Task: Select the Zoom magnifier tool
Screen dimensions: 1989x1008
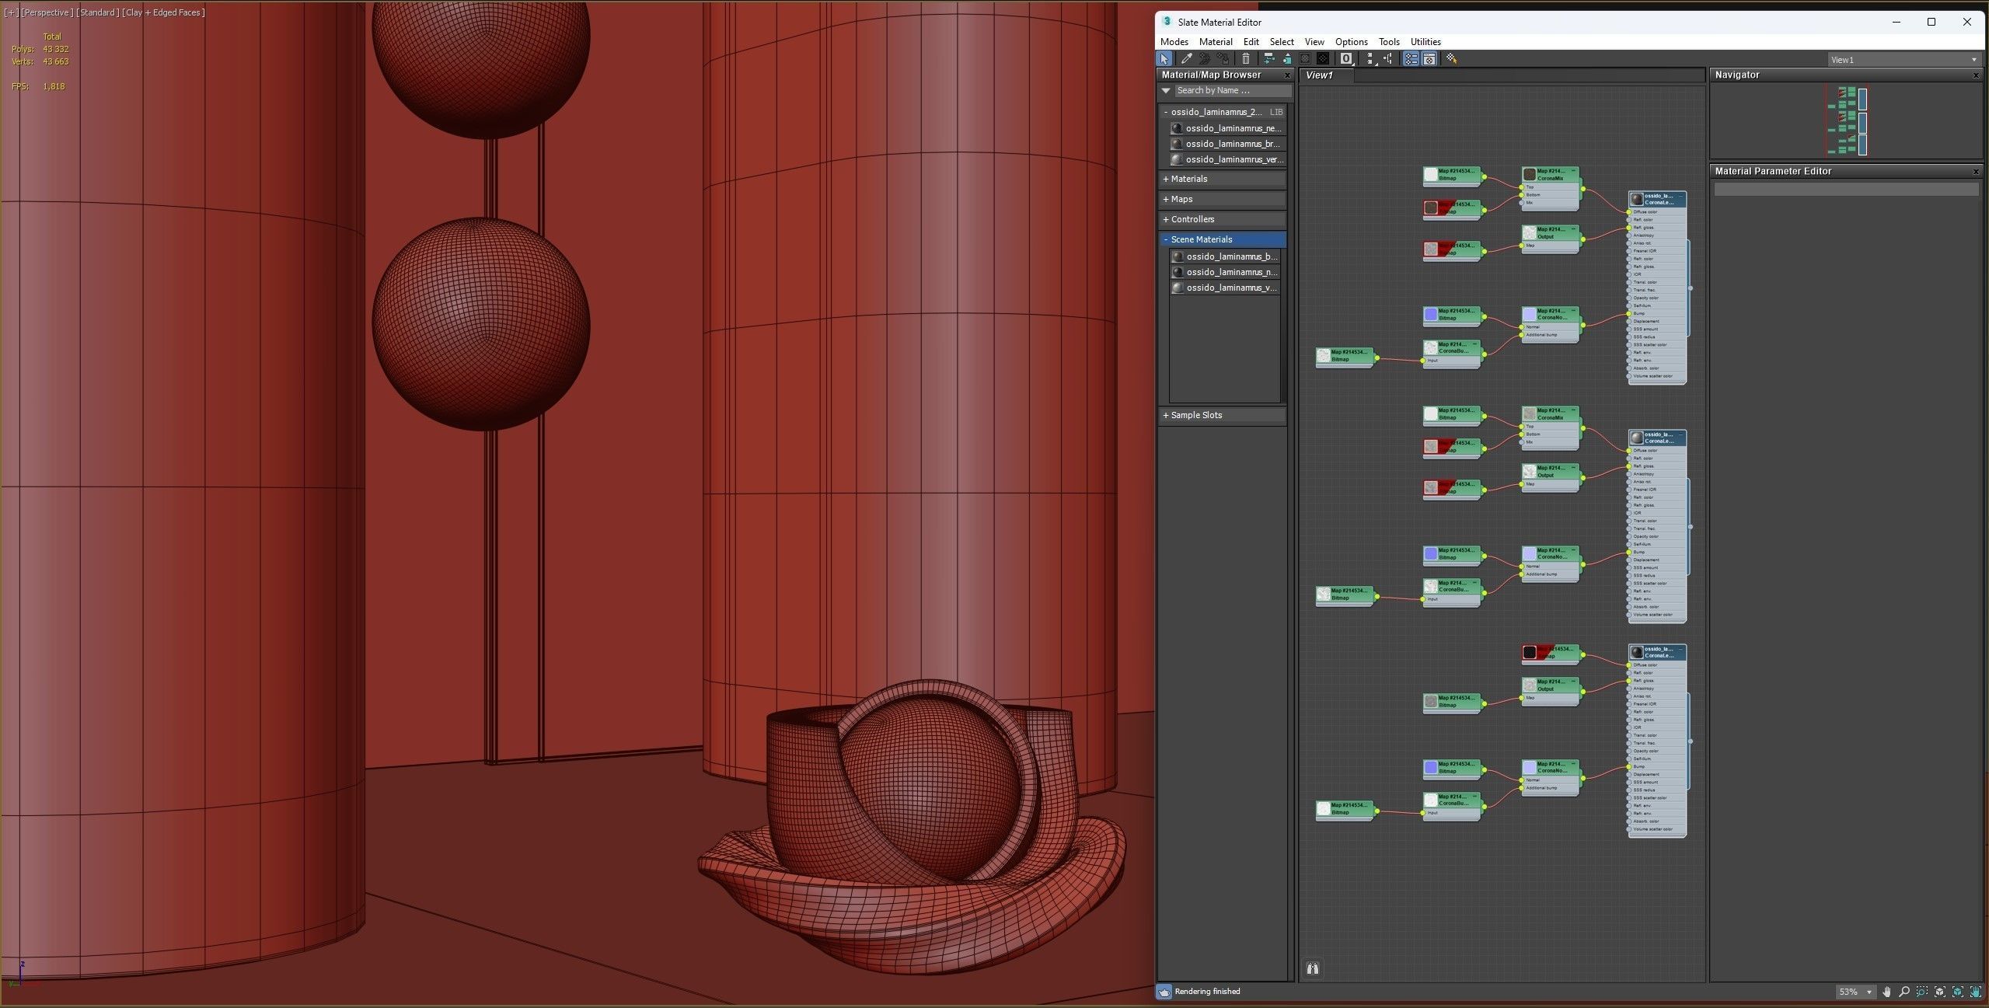Action: tap(1904, 992)
